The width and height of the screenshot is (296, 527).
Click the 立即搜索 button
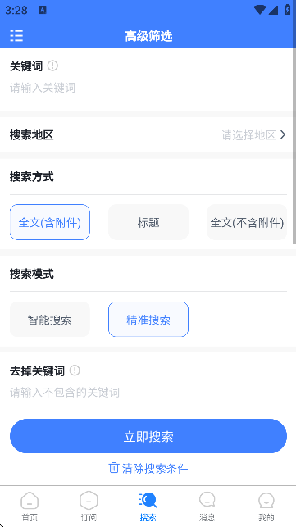point(148,436)
